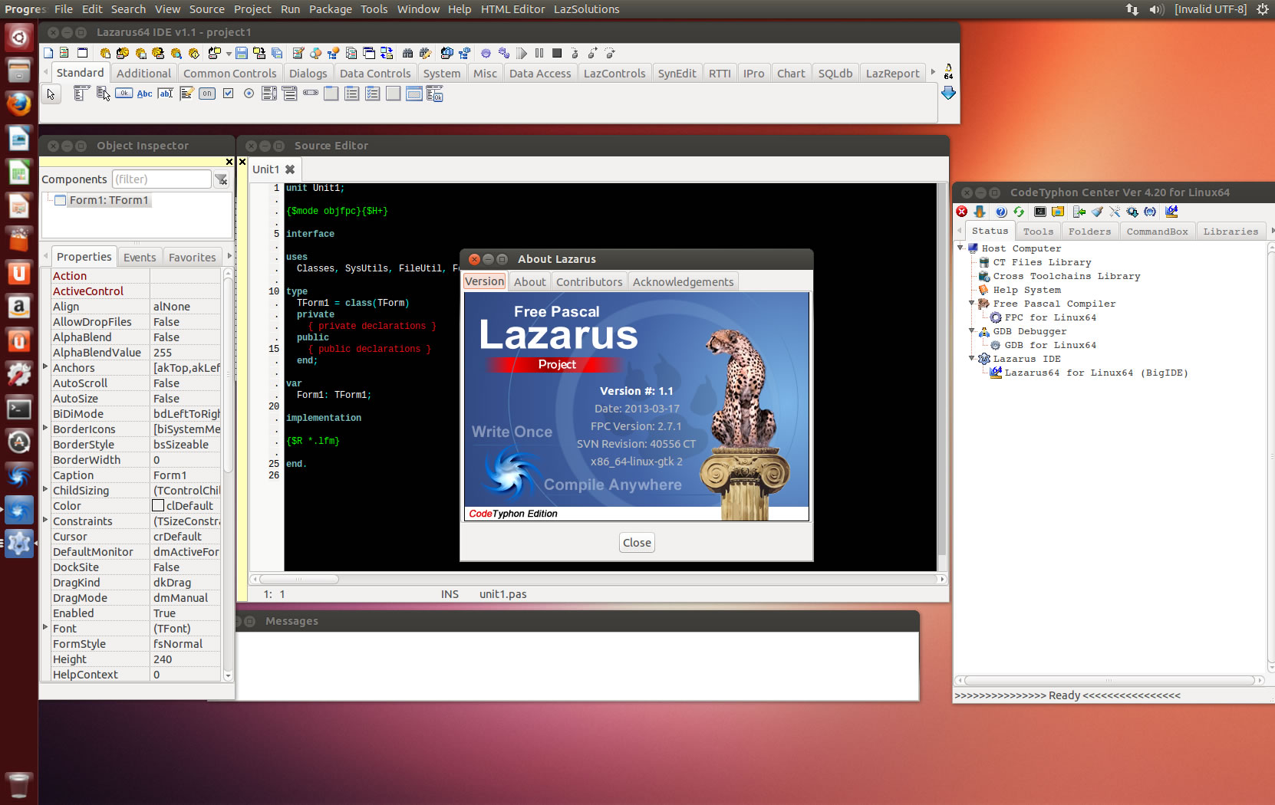This screenshot has height=805, width=1275.
Task: Switch to the Additional component tab
Action: tap(143, 73)
